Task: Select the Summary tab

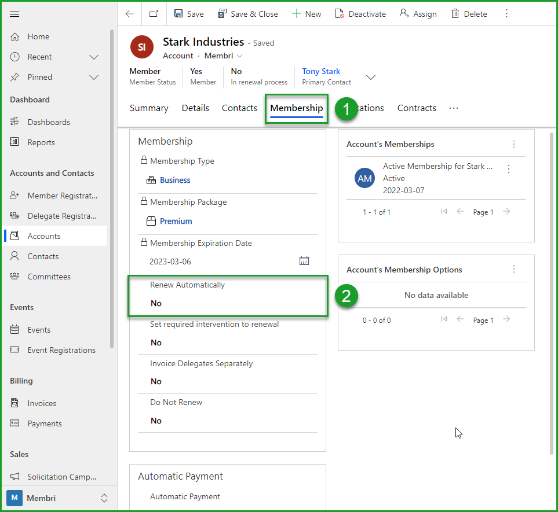Action: click(x=149, y=108)
